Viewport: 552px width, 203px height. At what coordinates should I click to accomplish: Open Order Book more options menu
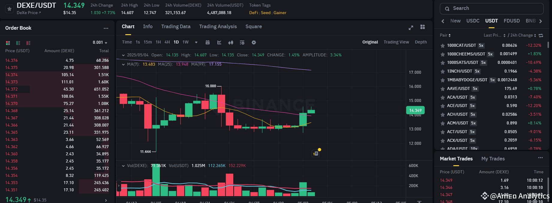point(106,28)
